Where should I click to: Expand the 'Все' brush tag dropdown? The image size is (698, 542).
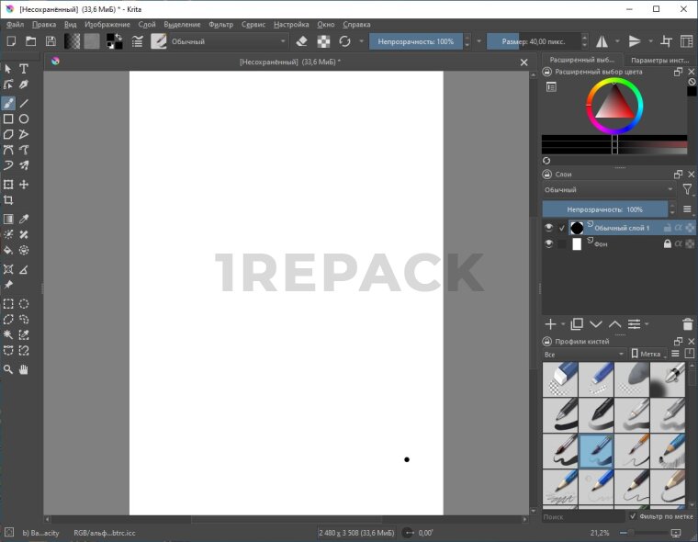583,354
